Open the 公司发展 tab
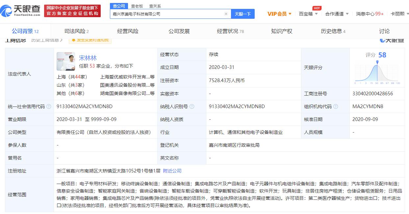The height and width of the screenshot is (214, 409). pyautogui.click(x=179, y=31)
